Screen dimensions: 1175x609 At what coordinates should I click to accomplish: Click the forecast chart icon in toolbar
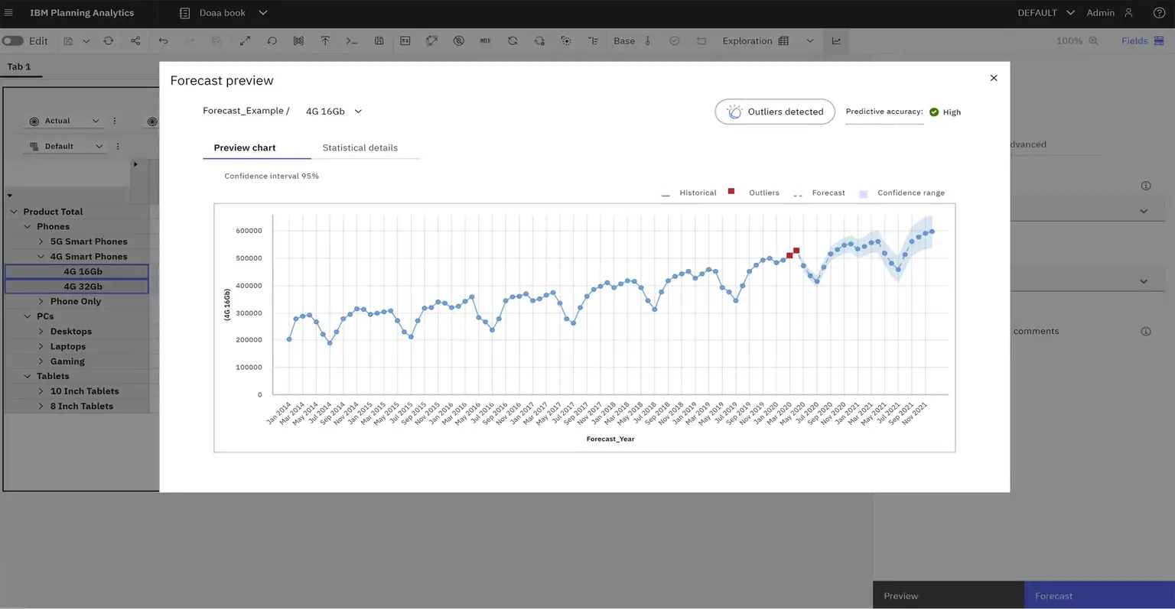click(x=836, y=41)
